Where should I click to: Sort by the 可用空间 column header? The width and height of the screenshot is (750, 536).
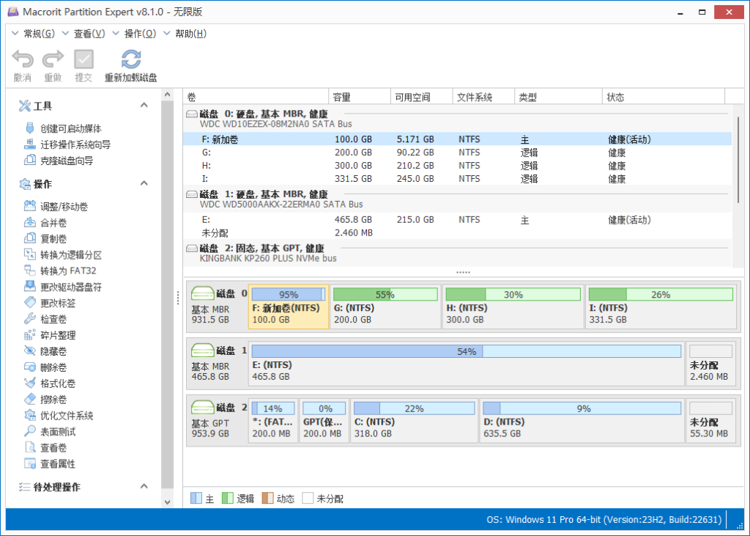[421, 97]
